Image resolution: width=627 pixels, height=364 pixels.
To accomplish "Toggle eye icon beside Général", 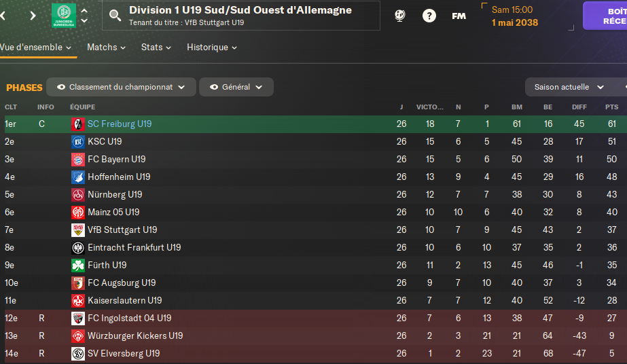I will tap(214, 87).
